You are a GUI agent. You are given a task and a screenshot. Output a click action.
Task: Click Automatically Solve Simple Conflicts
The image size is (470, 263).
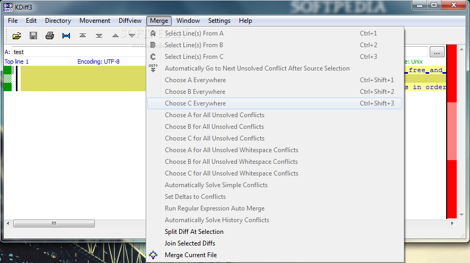click(x=274, y=185)
